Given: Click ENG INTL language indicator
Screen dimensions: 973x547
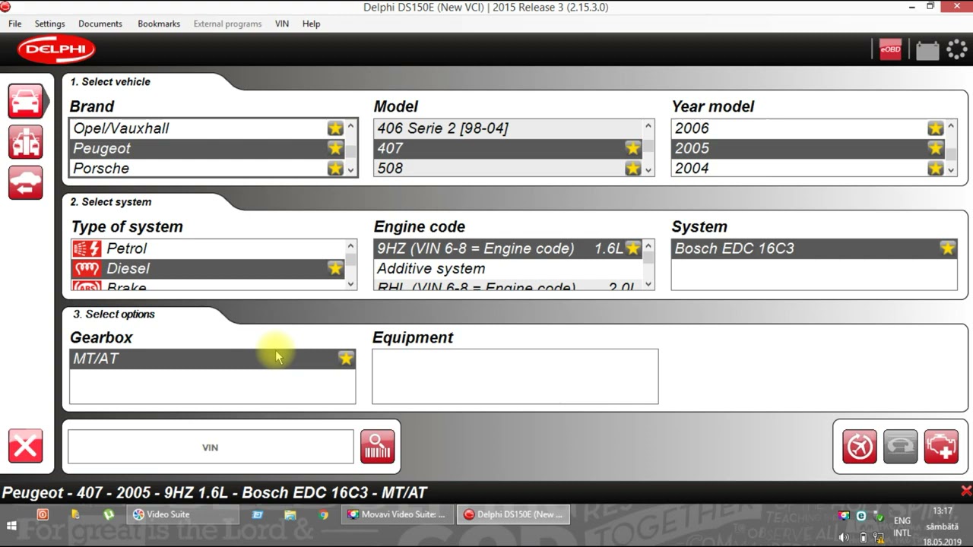Looking at the screenshot, I should (x=902, y=526).
